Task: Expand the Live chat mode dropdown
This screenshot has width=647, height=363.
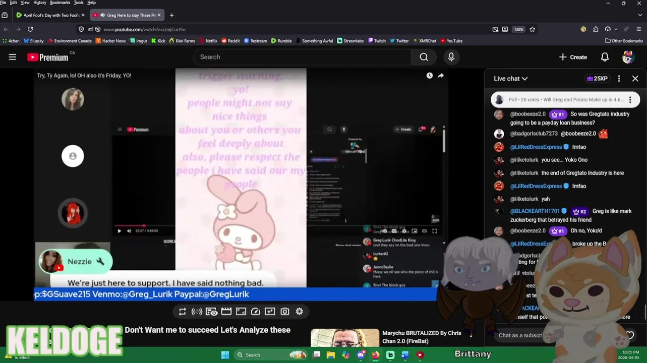Action: coord(510,79)
